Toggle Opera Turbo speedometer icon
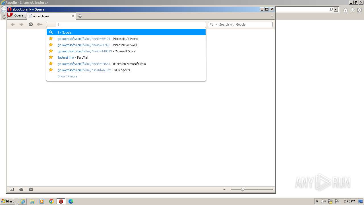The height and width of the screenshot is (205, 364). (31, 189)
